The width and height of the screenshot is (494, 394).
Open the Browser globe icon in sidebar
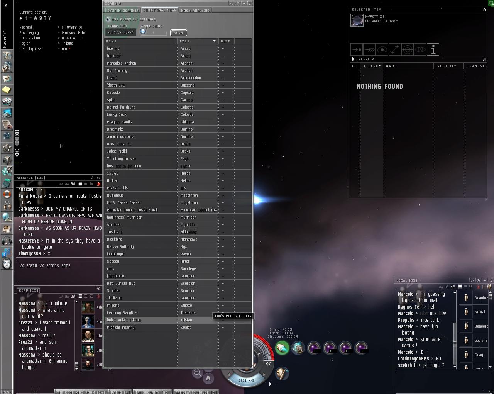tap(7, 217)
